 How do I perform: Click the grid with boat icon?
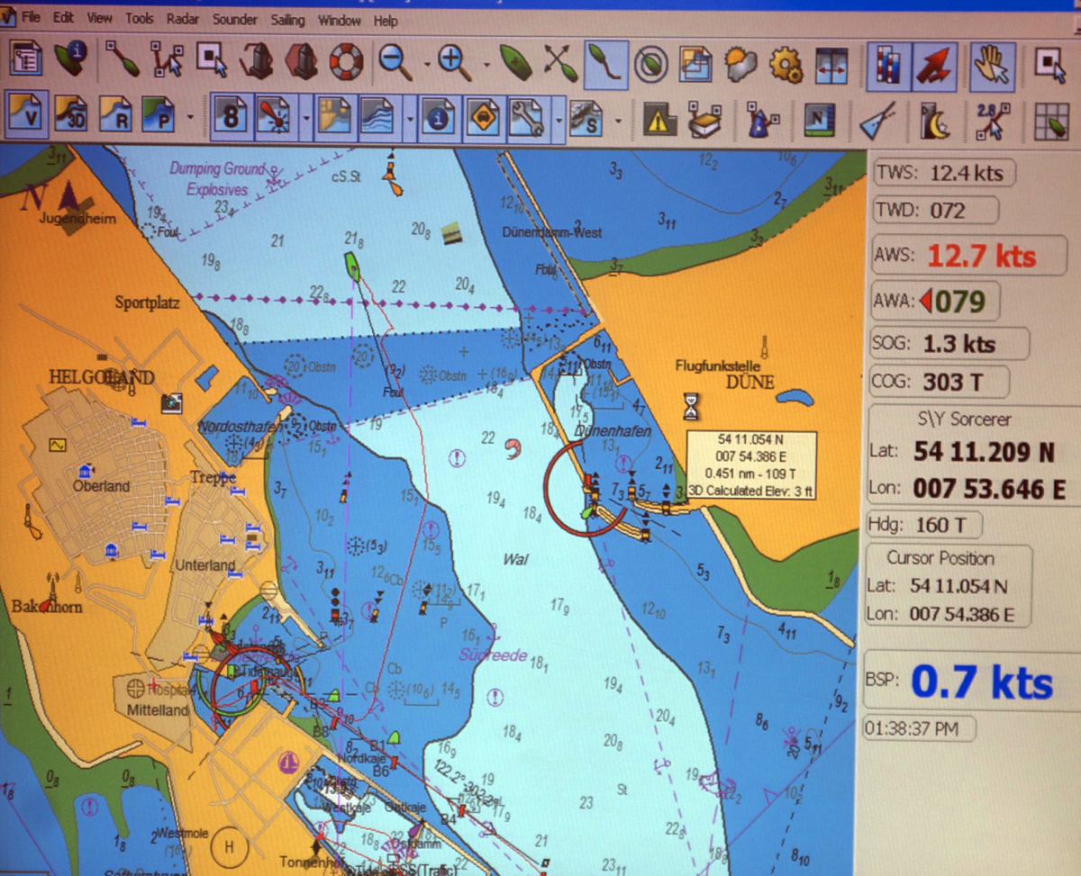coord(1050,121)
